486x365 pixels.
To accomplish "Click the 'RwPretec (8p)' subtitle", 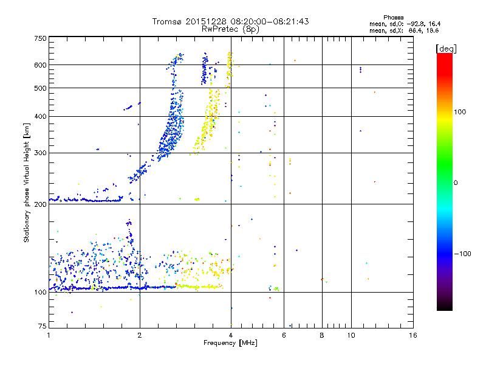I will click(230, 29).
